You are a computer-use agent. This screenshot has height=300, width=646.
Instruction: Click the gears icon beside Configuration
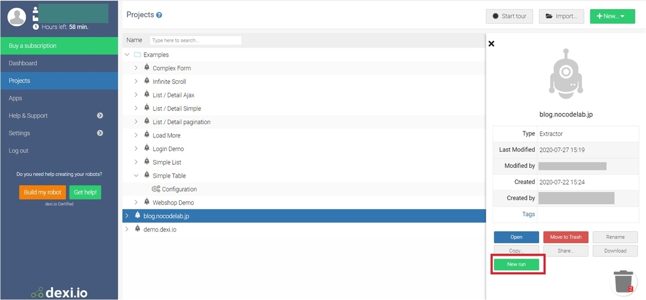156,189
